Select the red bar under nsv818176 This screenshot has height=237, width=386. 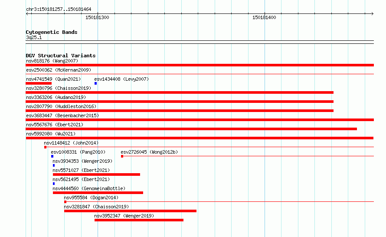[x=200, y=65]
